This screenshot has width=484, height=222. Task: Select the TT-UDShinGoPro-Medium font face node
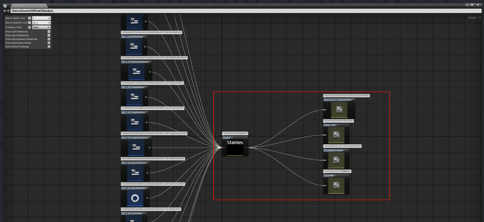click(x=336, y=160)
